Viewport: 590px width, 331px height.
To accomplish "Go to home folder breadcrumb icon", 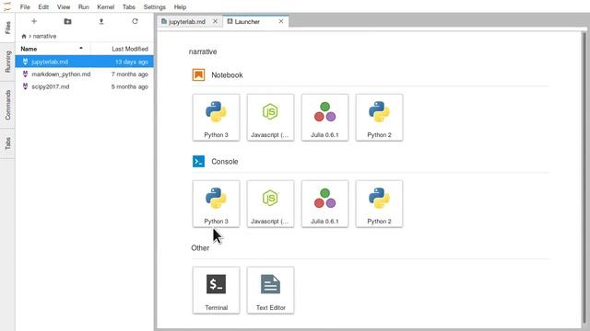I will click(x=24, y=37).
